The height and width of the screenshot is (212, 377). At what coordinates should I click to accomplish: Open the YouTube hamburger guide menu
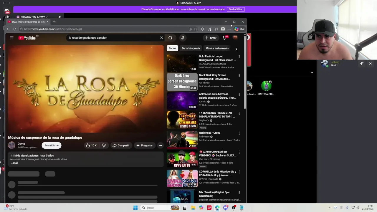(12, 38)
